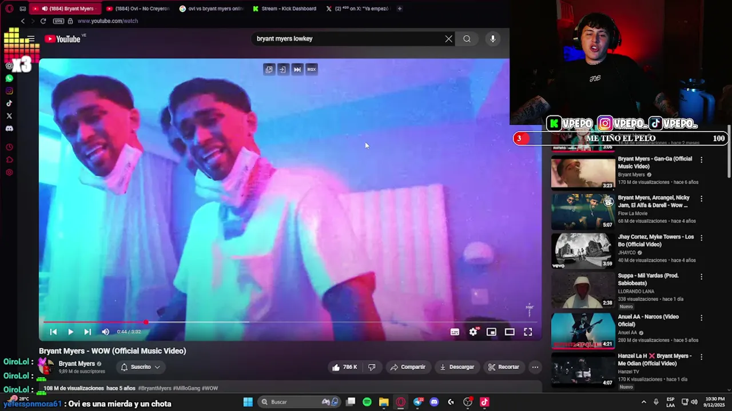This screenshot has height=411, width=732.
Task: Clip the video with Recortar
Action: click(x=503, y=367)
